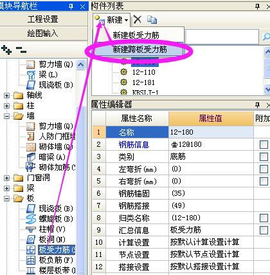
Task: Pin the 属性编辑器 panel
Action: 258,105
